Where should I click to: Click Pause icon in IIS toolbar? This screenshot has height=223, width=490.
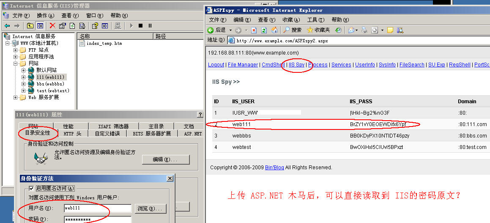click(150, 26)
